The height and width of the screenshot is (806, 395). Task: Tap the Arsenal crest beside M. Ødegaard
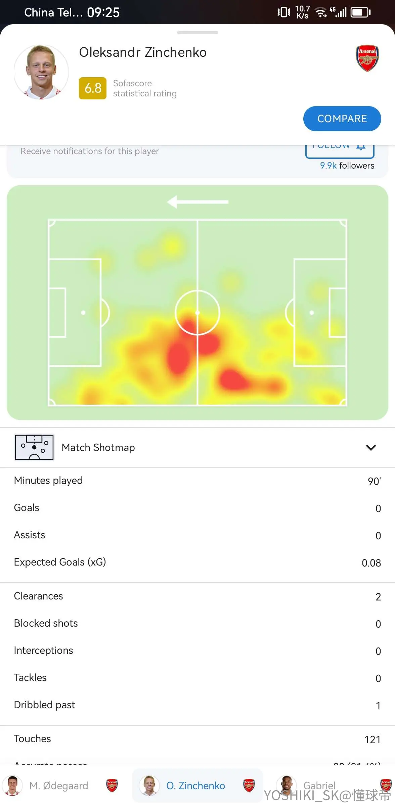(112, 786)
